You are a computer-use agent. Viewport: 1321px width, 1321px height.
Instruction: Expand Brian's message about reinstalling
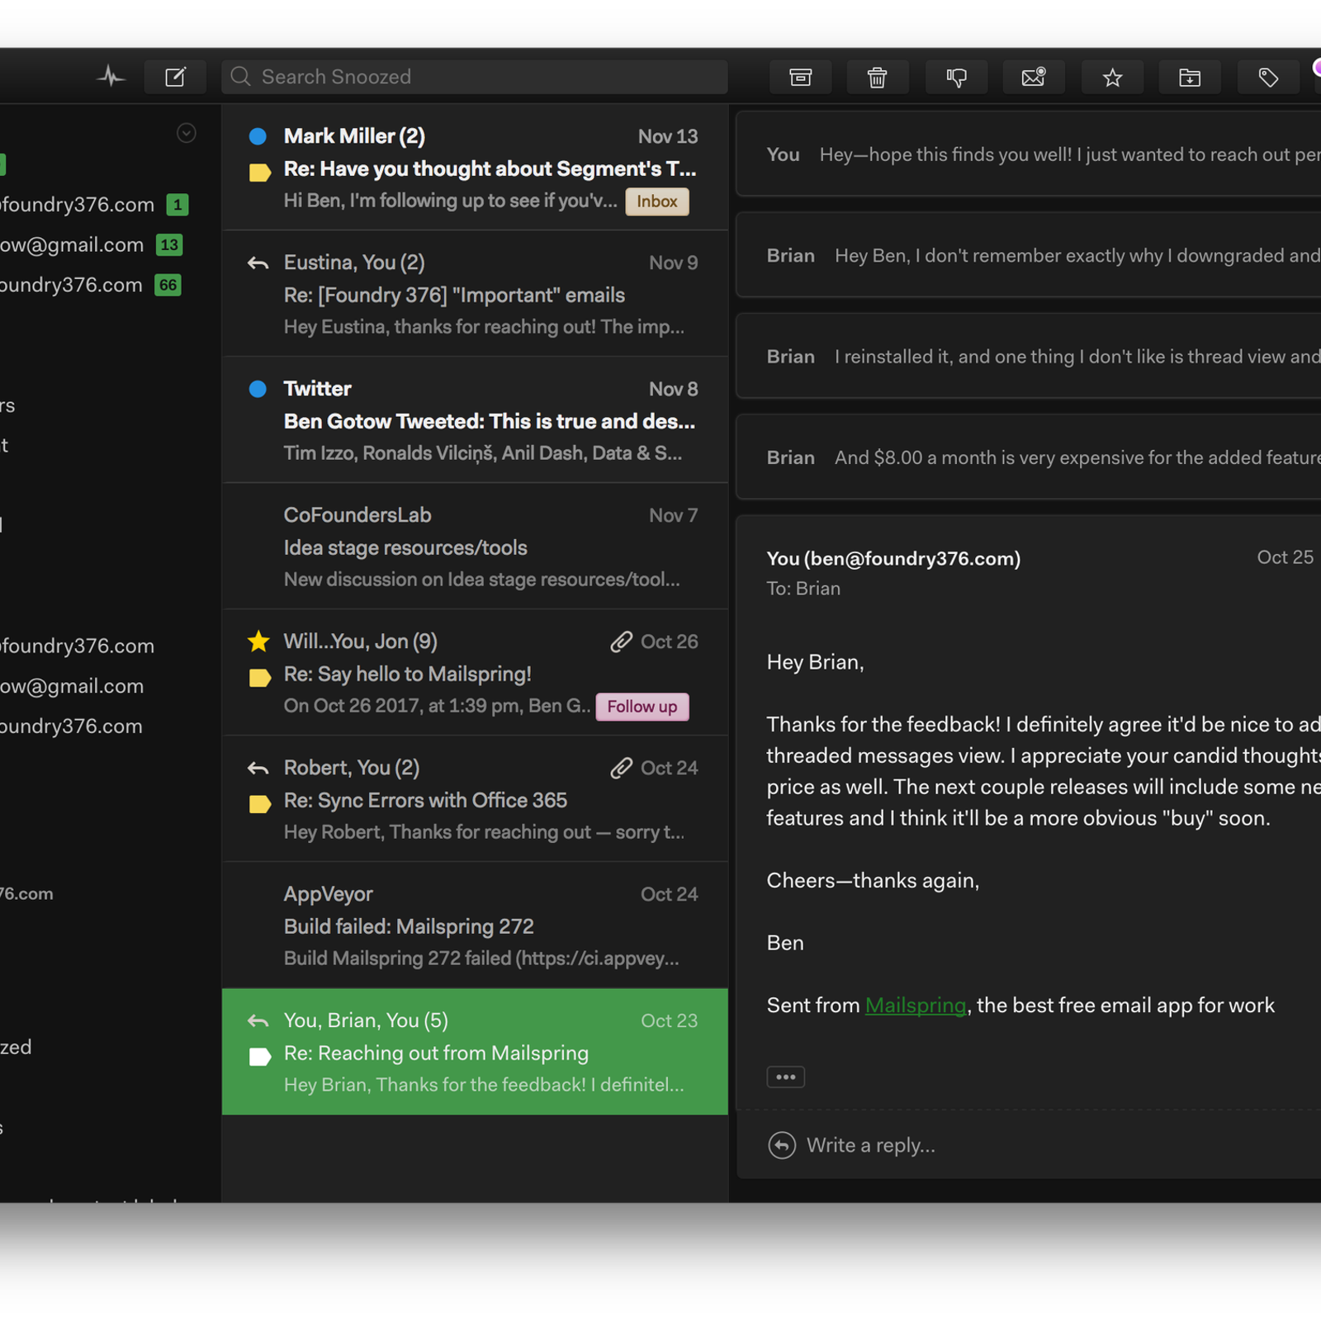click(x=1029, y=357)
